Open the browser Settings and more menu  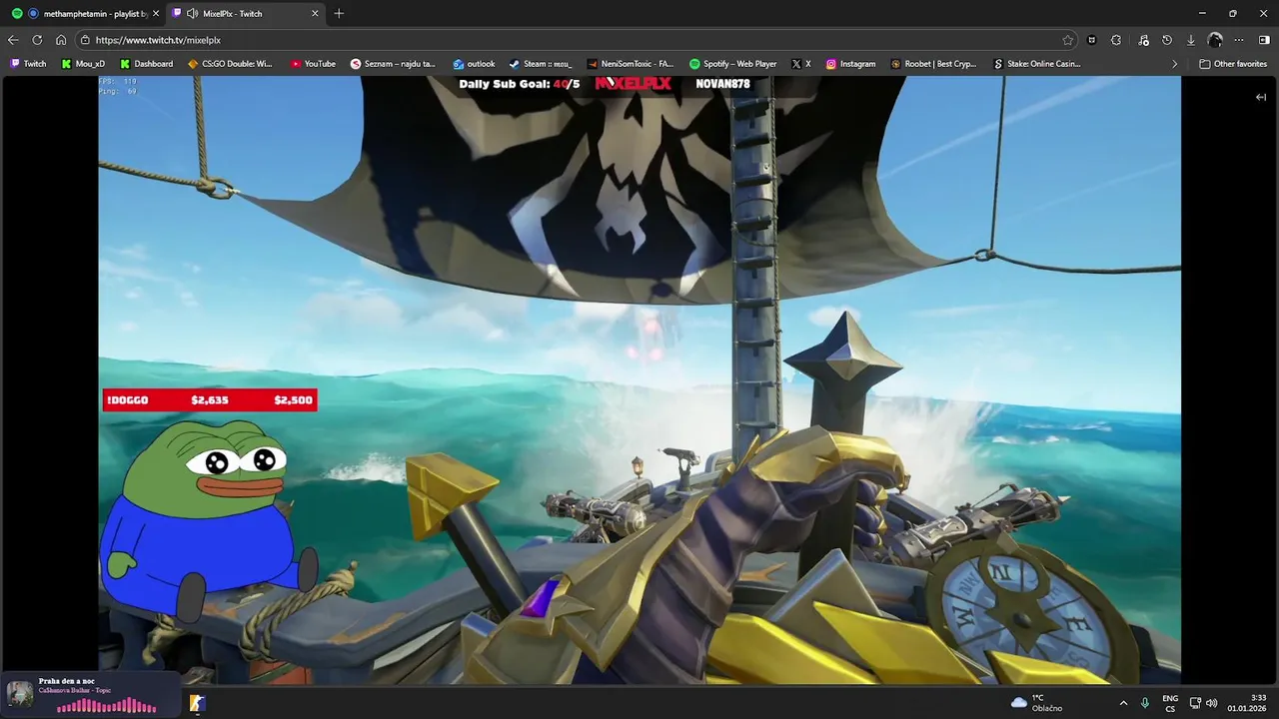tap(1239, 40)
